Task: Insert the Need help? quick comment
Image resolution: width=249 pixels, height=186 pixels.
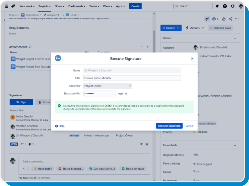Action: 42,169
